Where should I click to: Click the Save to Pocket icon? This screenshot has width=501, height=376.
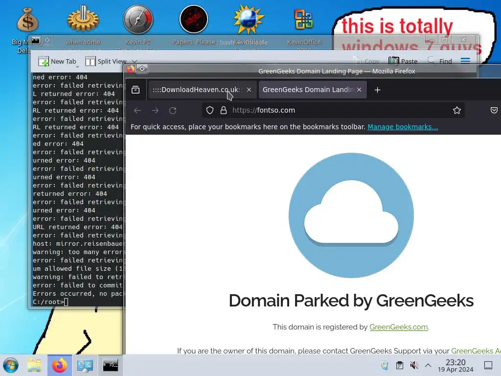click(x=494, y=110)
